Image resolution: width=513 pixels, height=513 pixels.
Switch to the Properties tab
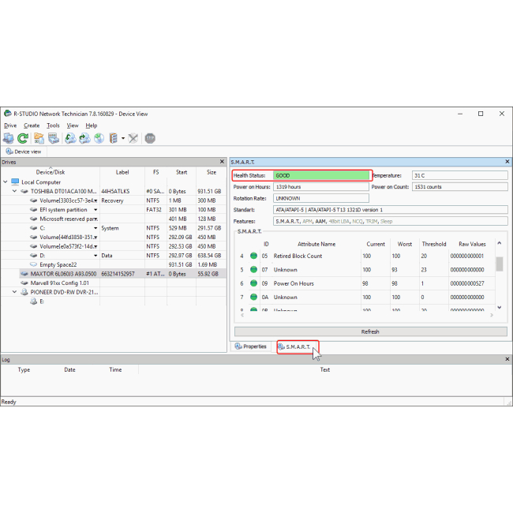coord(251,346)
